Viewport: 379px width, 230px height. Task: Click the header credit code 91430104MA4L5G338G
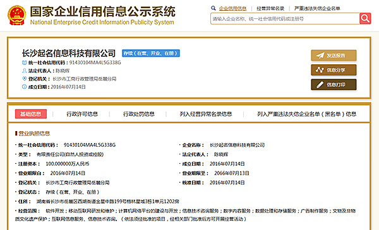tap(95, 62)
